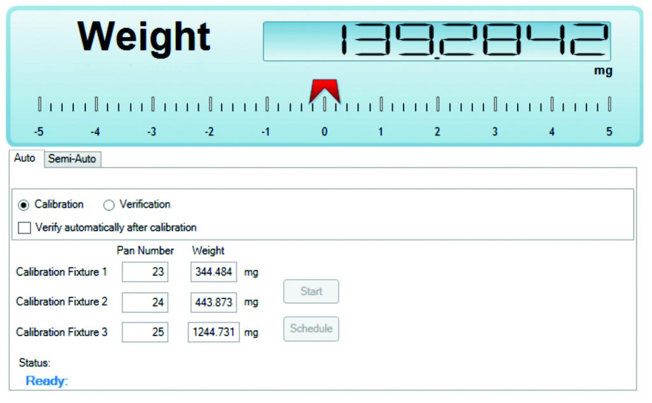
Task: Edit Calibration Fixture 3 pan number field
Action: [145, 332]
